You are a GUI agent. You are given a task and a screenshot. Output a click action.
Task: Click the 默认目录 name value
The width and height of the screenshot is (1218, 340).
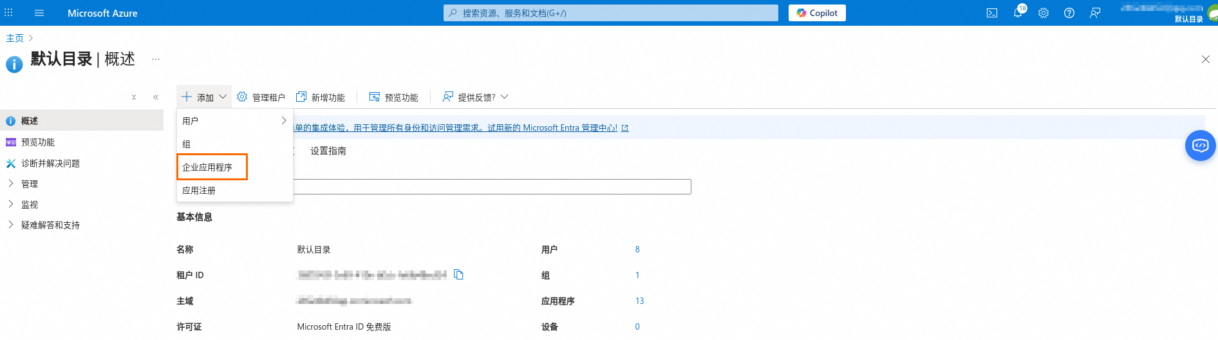[314, 249]
